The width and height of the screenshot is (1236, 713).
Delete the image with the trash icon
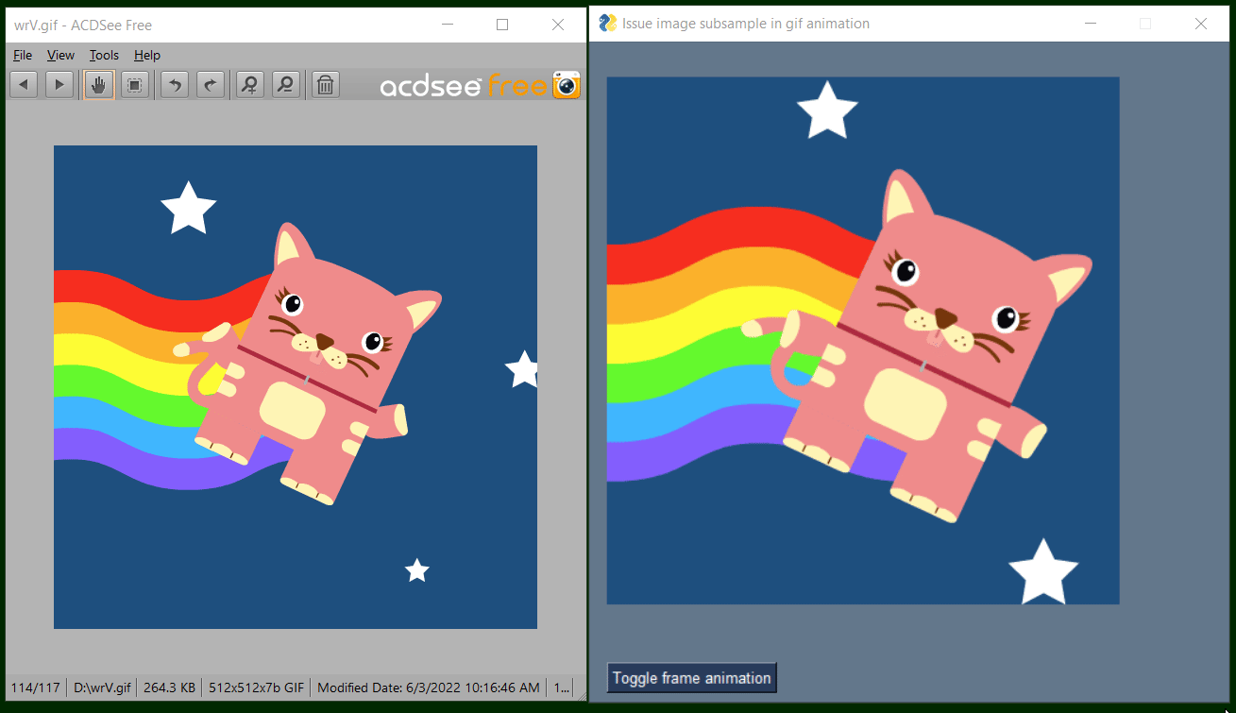(324, 84)
